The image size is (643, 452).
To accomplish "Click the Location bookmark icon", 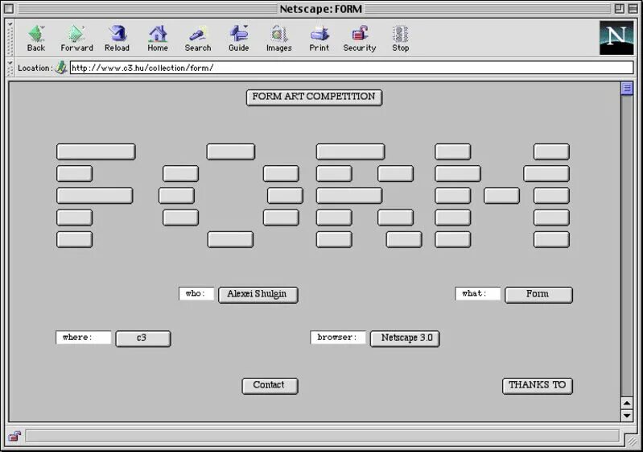I will (61, 68).
